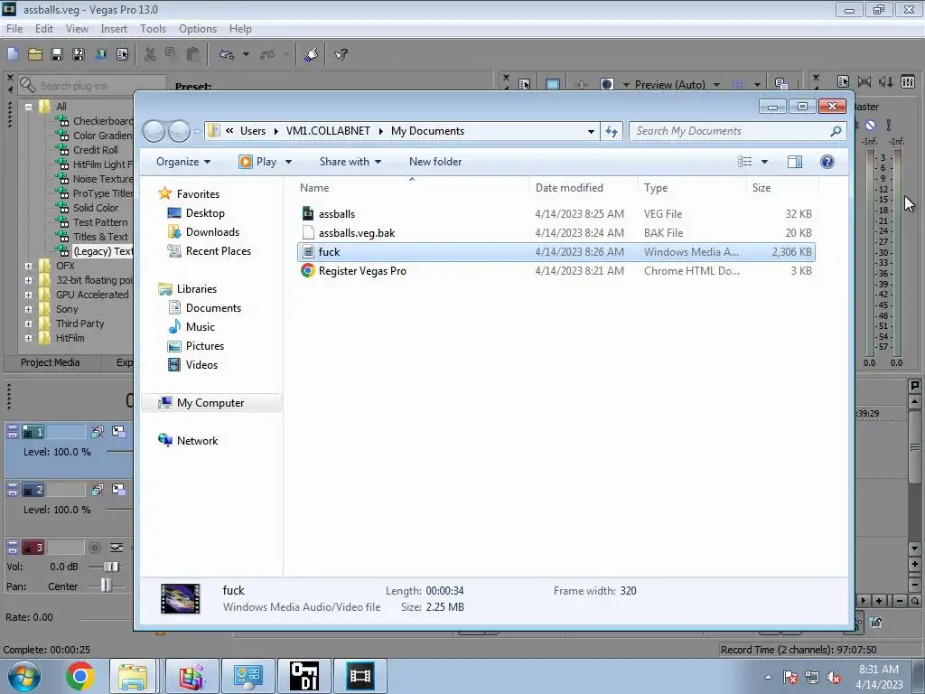The image size is (925, 694).
Task: Click Track Motion icon on track 1
Action: tap(98, 432)
